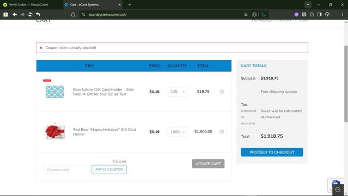Click the address bar URL ecardsystems.com/cart/
Image resolution: width=348 pixels, height=196 pixels.
tap(108, 14)
